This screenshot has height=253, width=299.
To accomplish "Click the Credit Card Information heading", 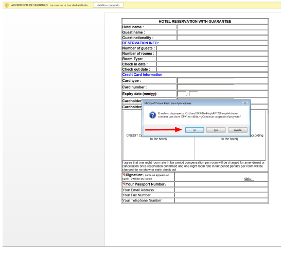I will pos(142,75).
